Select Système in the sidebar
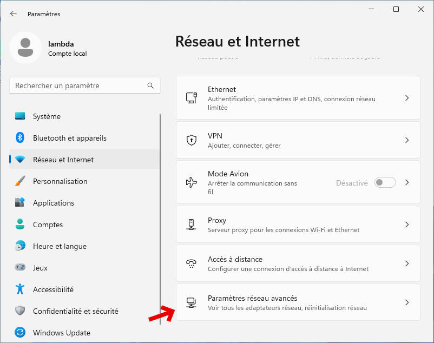Viewport: 434px width, 343px height. [47, 116]
